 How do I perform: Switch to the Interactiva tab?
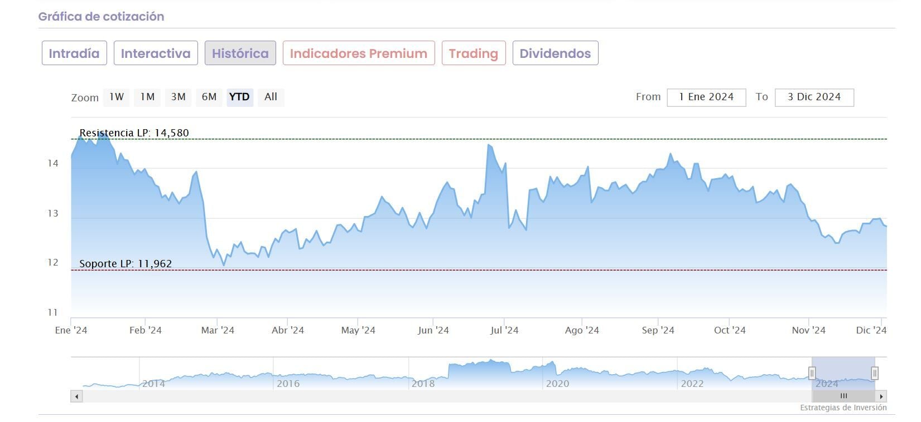(x=156, y=53)
